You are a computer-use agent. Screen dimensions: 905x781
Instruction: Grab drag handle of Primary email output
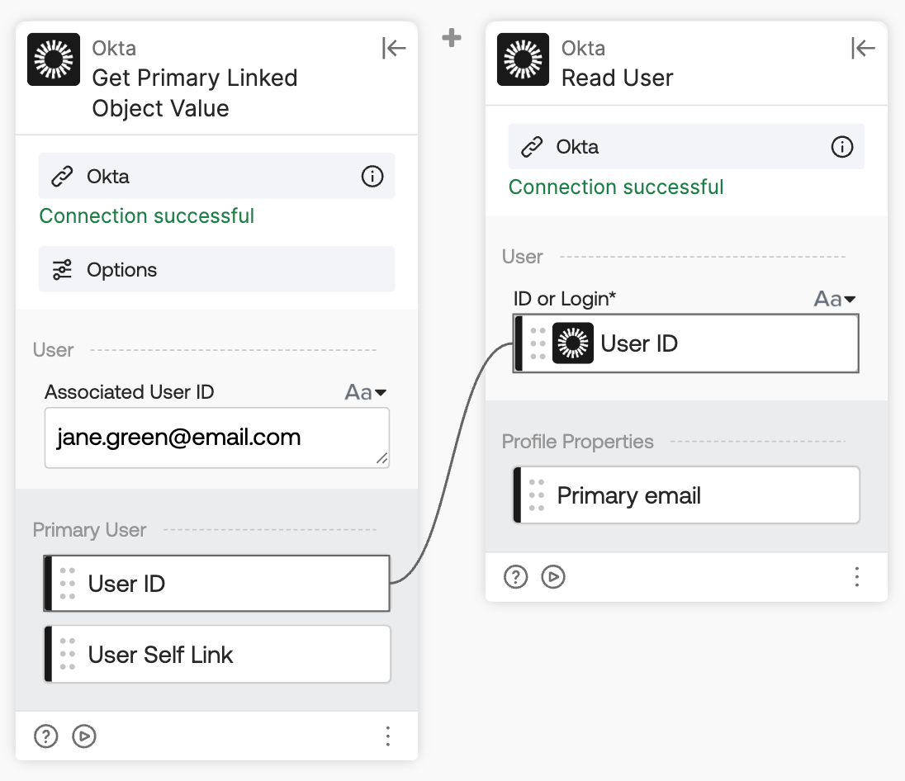click(537, 495)
